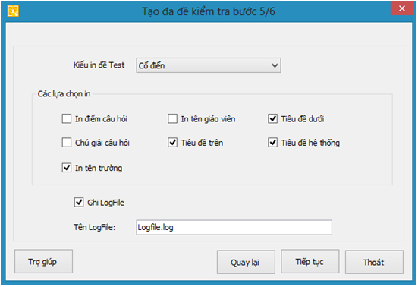The width and height of the screenshot is (418, 287).
Task: Open the Kiểu in đề Test combo box
Action: point(209,65)
